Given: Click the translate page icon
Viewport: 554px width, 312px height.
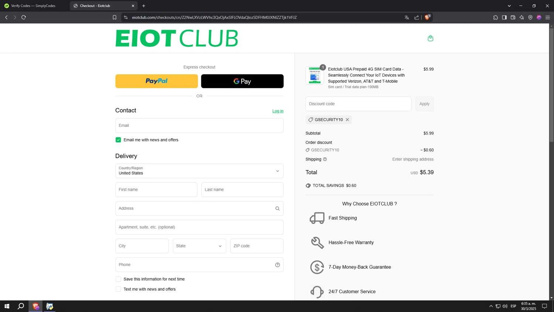Looking at the screenshot, I should point(407,17).
